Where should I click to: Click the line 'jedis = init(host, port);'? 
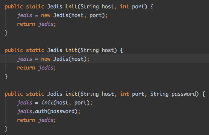pos(55,103)
